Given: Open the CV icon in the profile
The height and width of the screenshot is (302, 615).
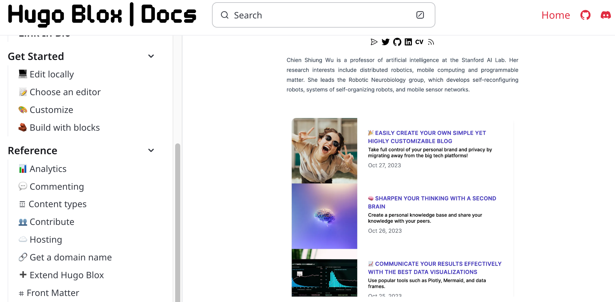Looking at the screenshot, I should point(419,42).
